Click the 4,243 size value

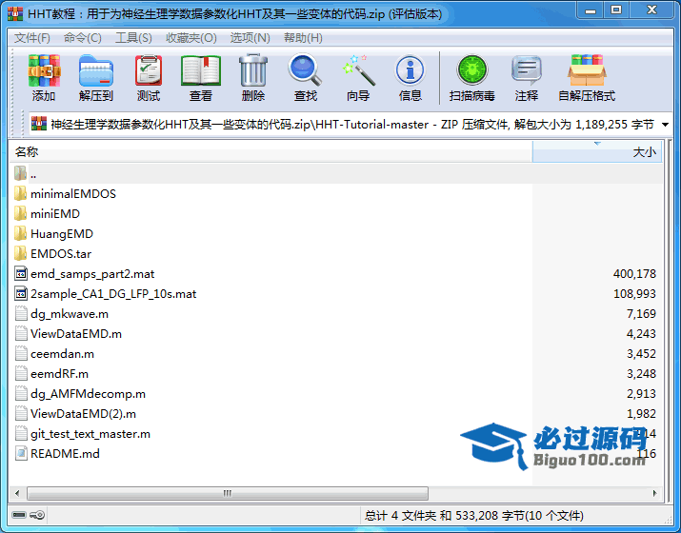[x=641, y=334]
